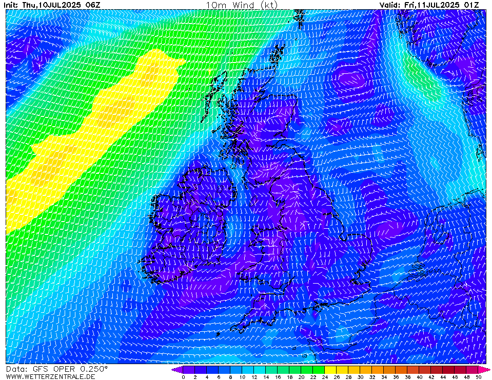The height and width of the screenshot is (380, 492).
Task: Click the "Data: GFS OPER 0.250°" label
Action: point(57,369)
